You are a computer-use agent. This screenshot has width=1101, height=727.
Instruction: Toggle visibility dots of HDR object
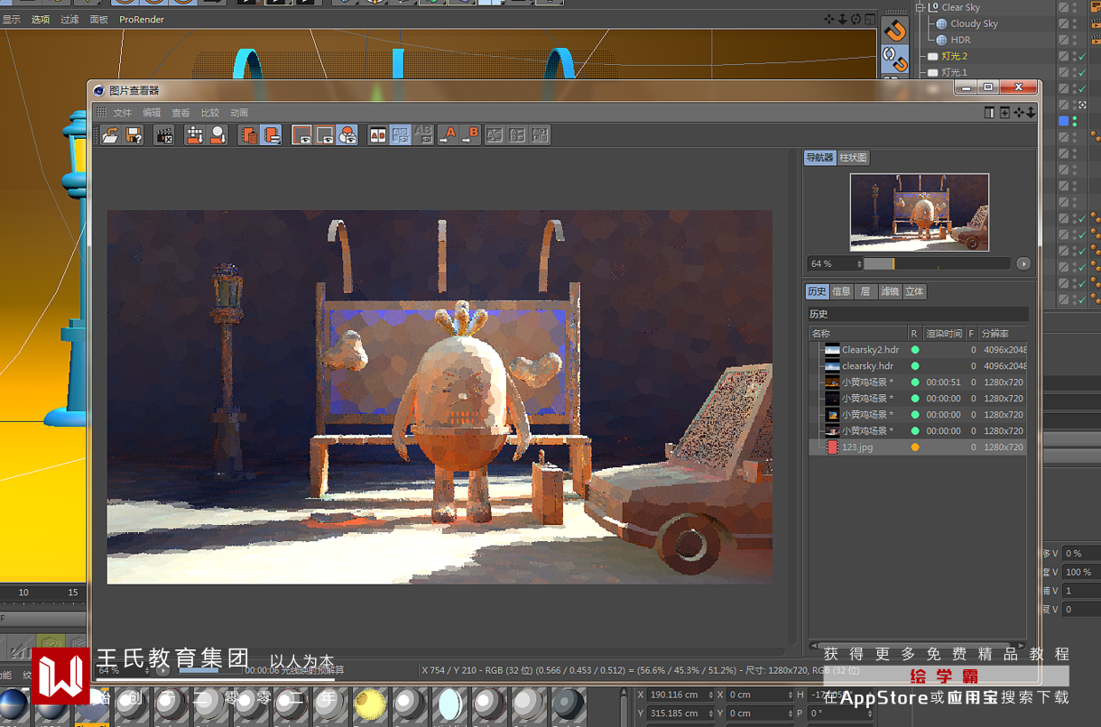1075,40
